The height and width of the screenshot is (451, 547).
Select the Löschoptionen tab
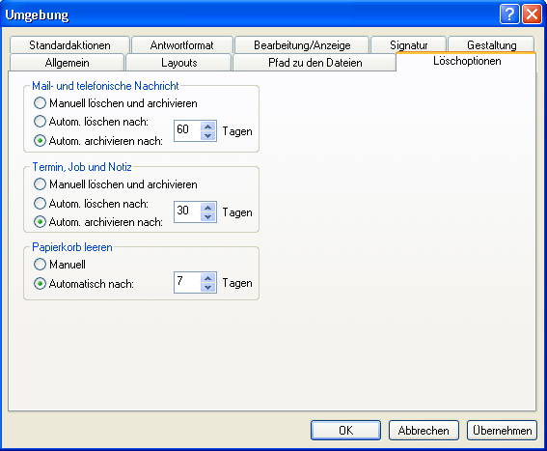[x=467, y=61]
